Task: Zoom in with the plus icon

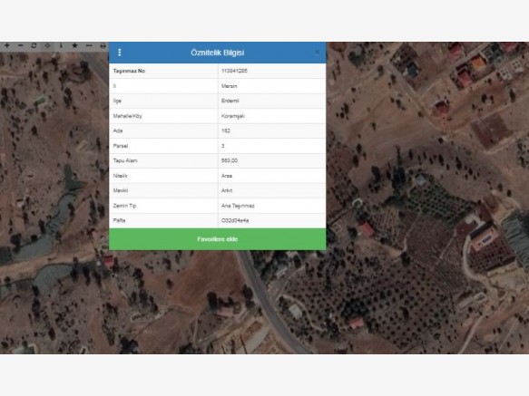Action: click(6, 45)
